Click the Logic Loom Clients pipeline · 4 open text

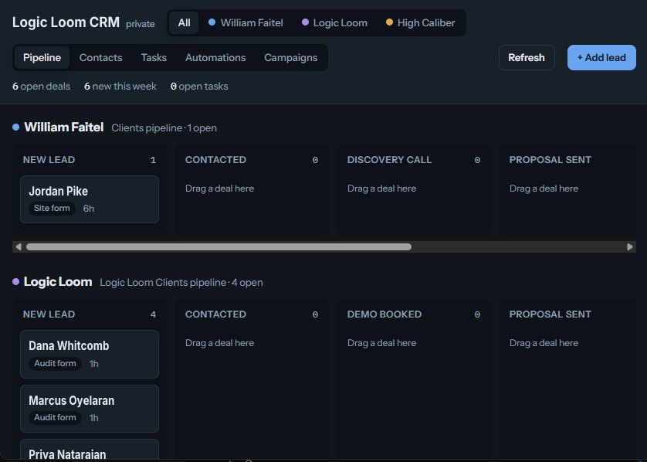tap(181, 283)
